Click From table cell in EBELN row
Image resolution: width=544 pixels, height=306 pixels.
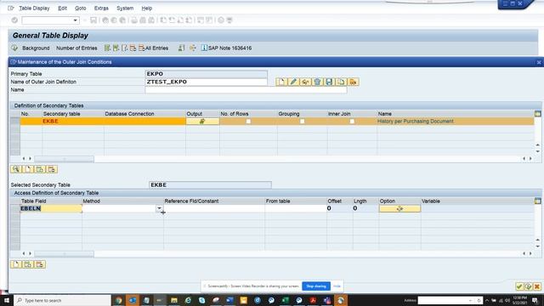pos(296,208)
